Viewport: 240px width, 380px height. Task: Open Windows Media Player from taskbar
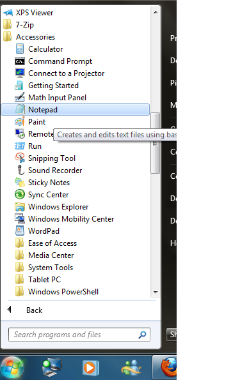tap(90, 368)
